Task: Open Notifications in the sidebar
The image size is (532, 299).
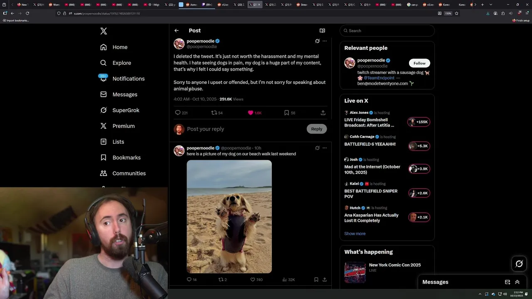Action: tap(122, 78)
